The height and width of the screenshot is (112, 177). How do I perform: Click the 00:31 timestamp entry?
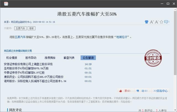tap(88, 73)
